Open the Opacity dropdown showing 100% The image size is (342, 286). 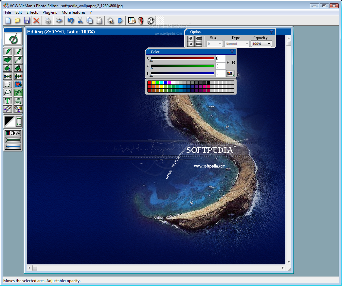pos(261,44)
